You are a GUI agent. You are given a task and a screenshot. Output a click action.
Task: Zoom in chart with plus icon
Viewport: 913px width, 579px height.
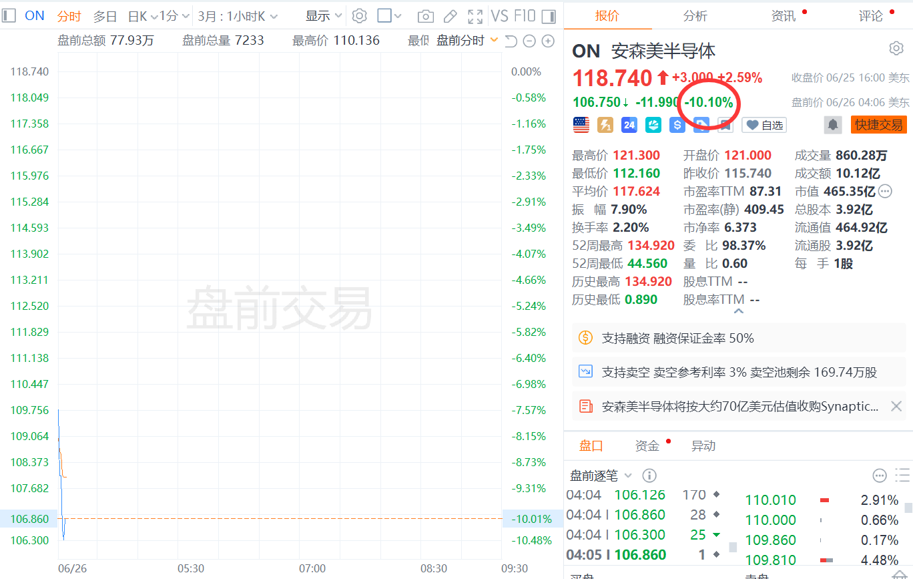[548, 41]
